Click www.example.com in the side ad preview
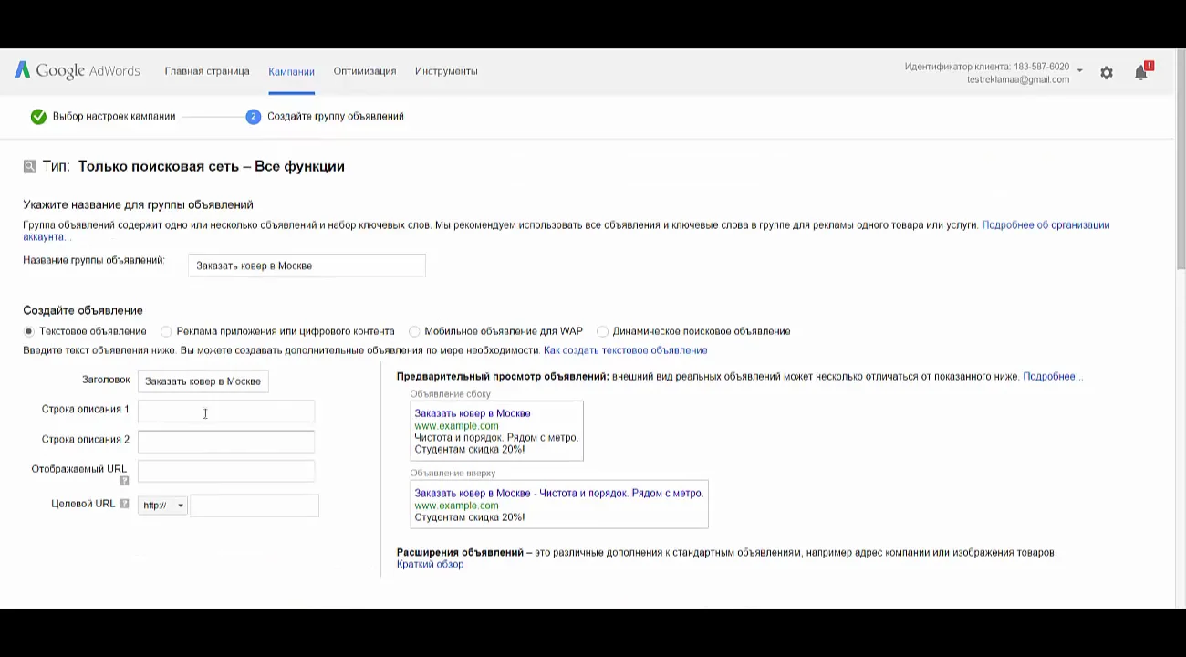 (x=456, y=426)
